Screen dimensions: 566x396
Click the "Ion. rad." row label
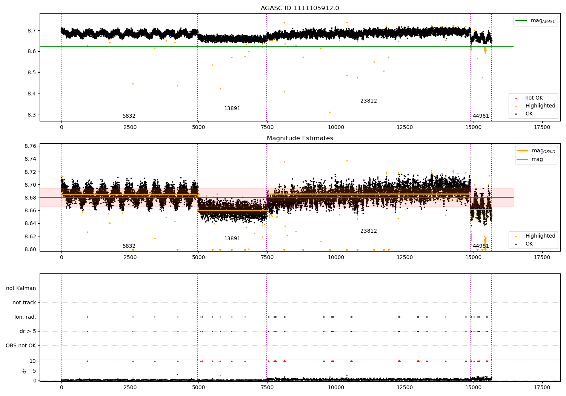25,317
